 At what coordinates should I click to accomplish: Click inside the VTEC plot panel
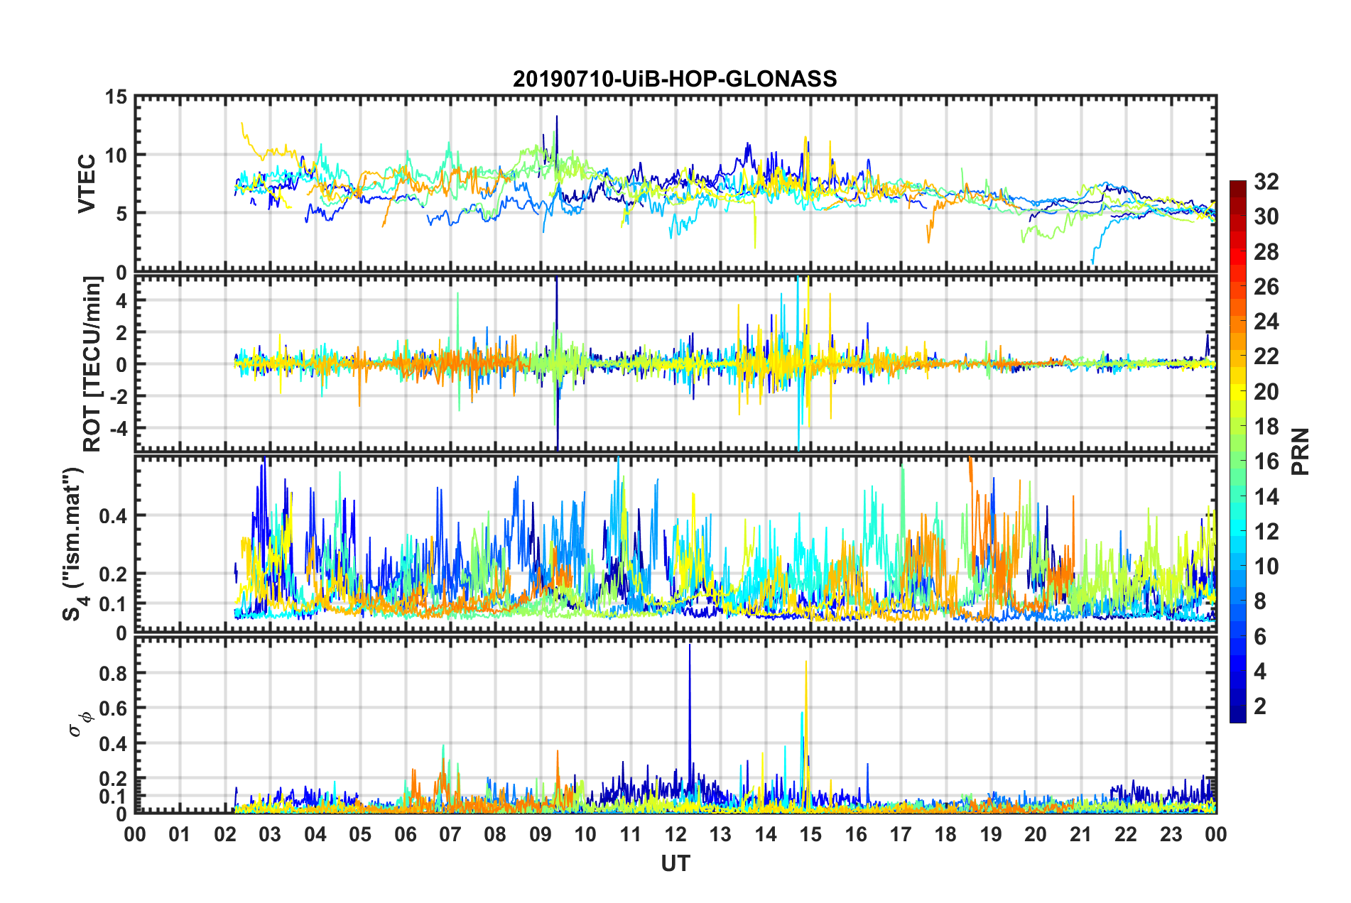(x=675, y=183)
